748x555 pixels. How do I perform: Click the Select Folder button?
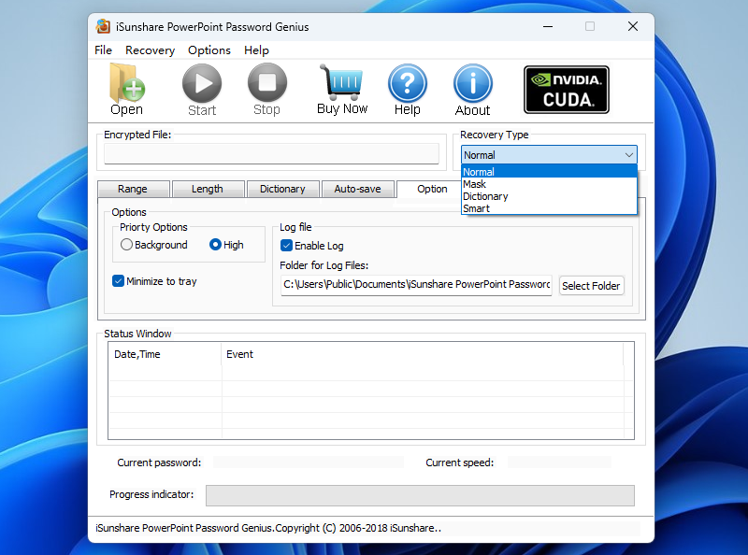click(591, 286)
